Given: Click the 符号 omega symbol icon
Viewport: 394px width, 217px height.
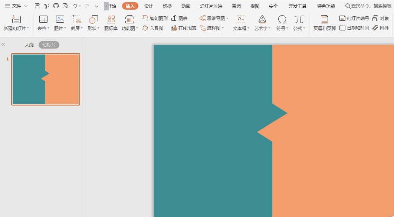Looking at the screenshot, I should (282, 20).
